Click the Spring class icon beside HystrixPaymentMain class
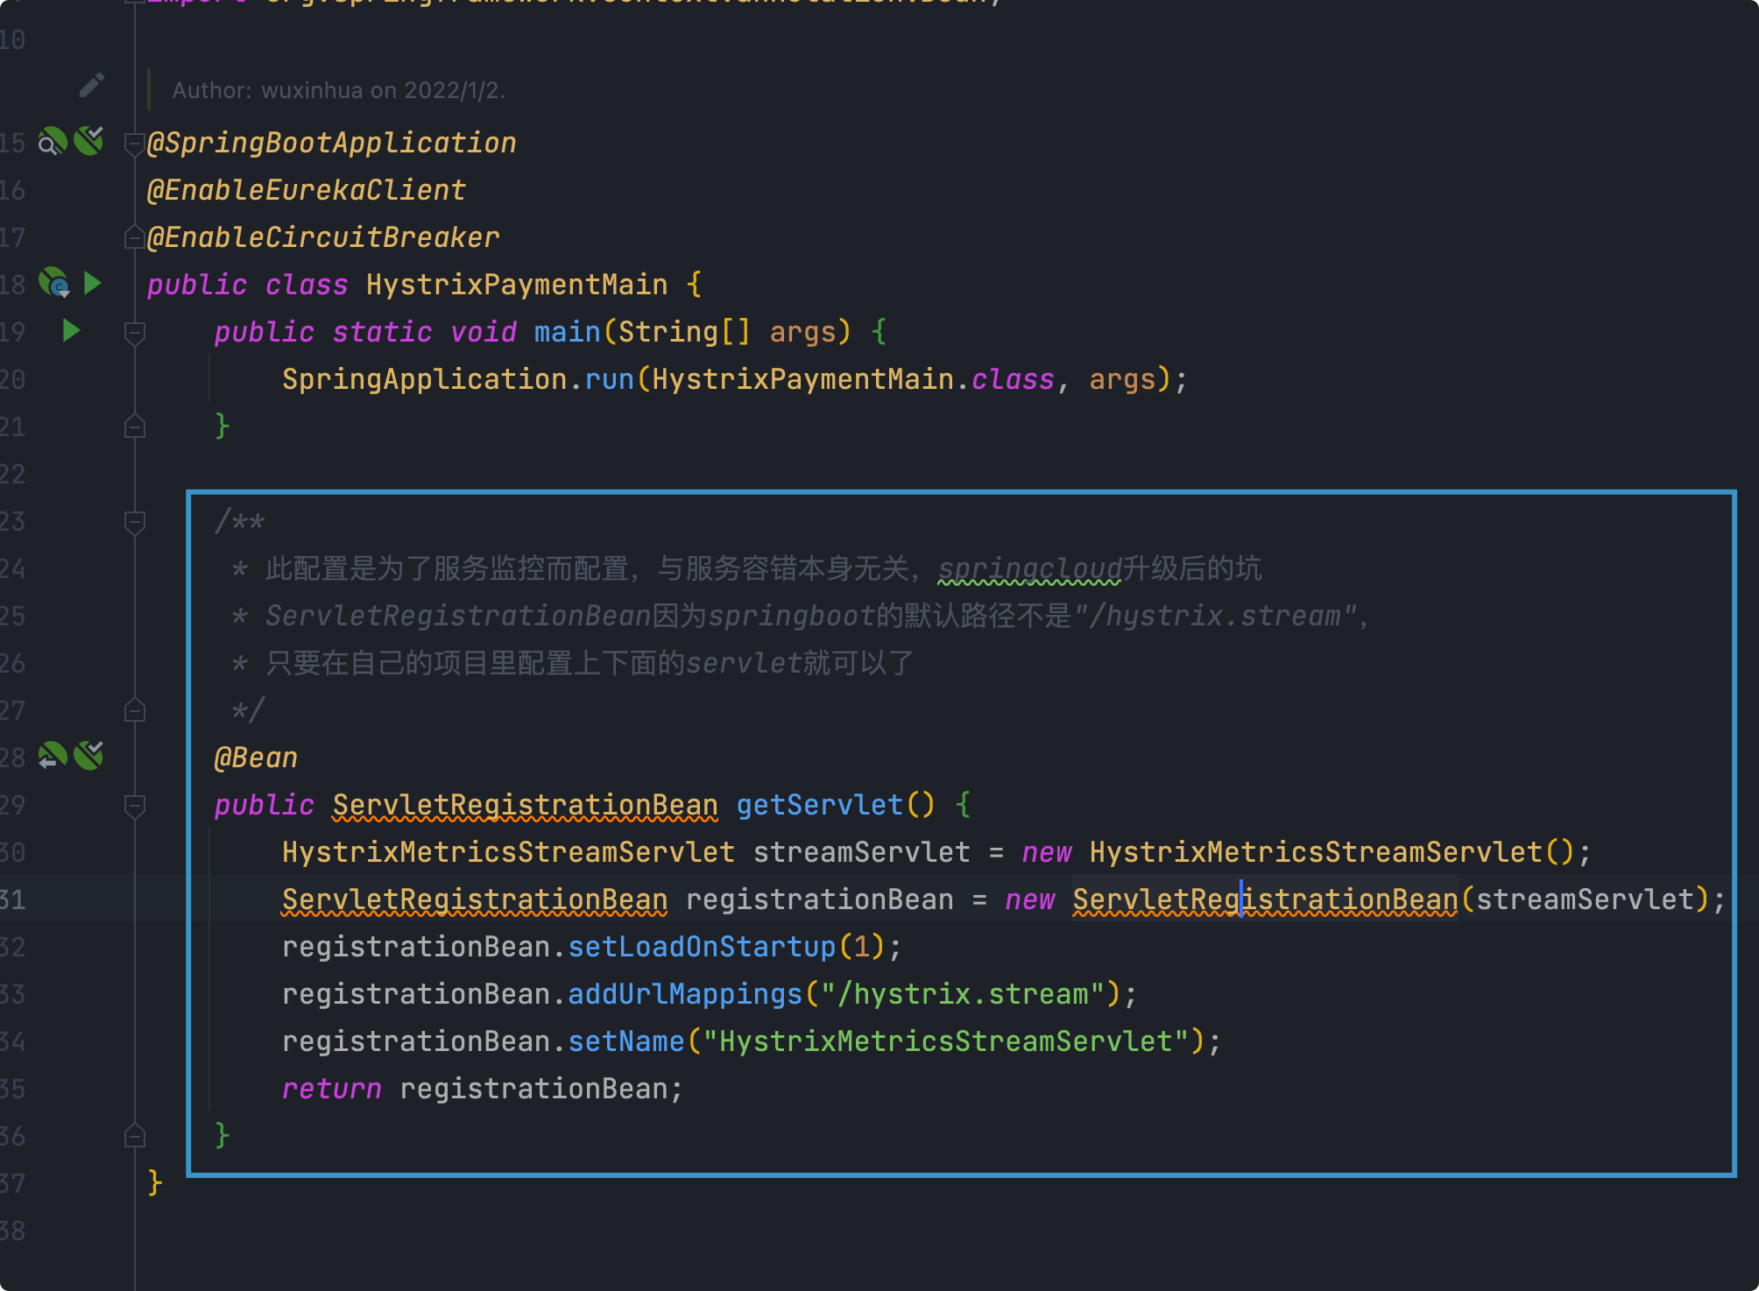The width and height of the screenshot is (1759, 1291). click(x=54, y=283)
